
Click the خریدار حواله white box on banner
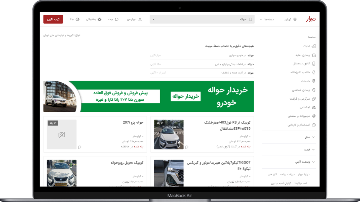185,96
